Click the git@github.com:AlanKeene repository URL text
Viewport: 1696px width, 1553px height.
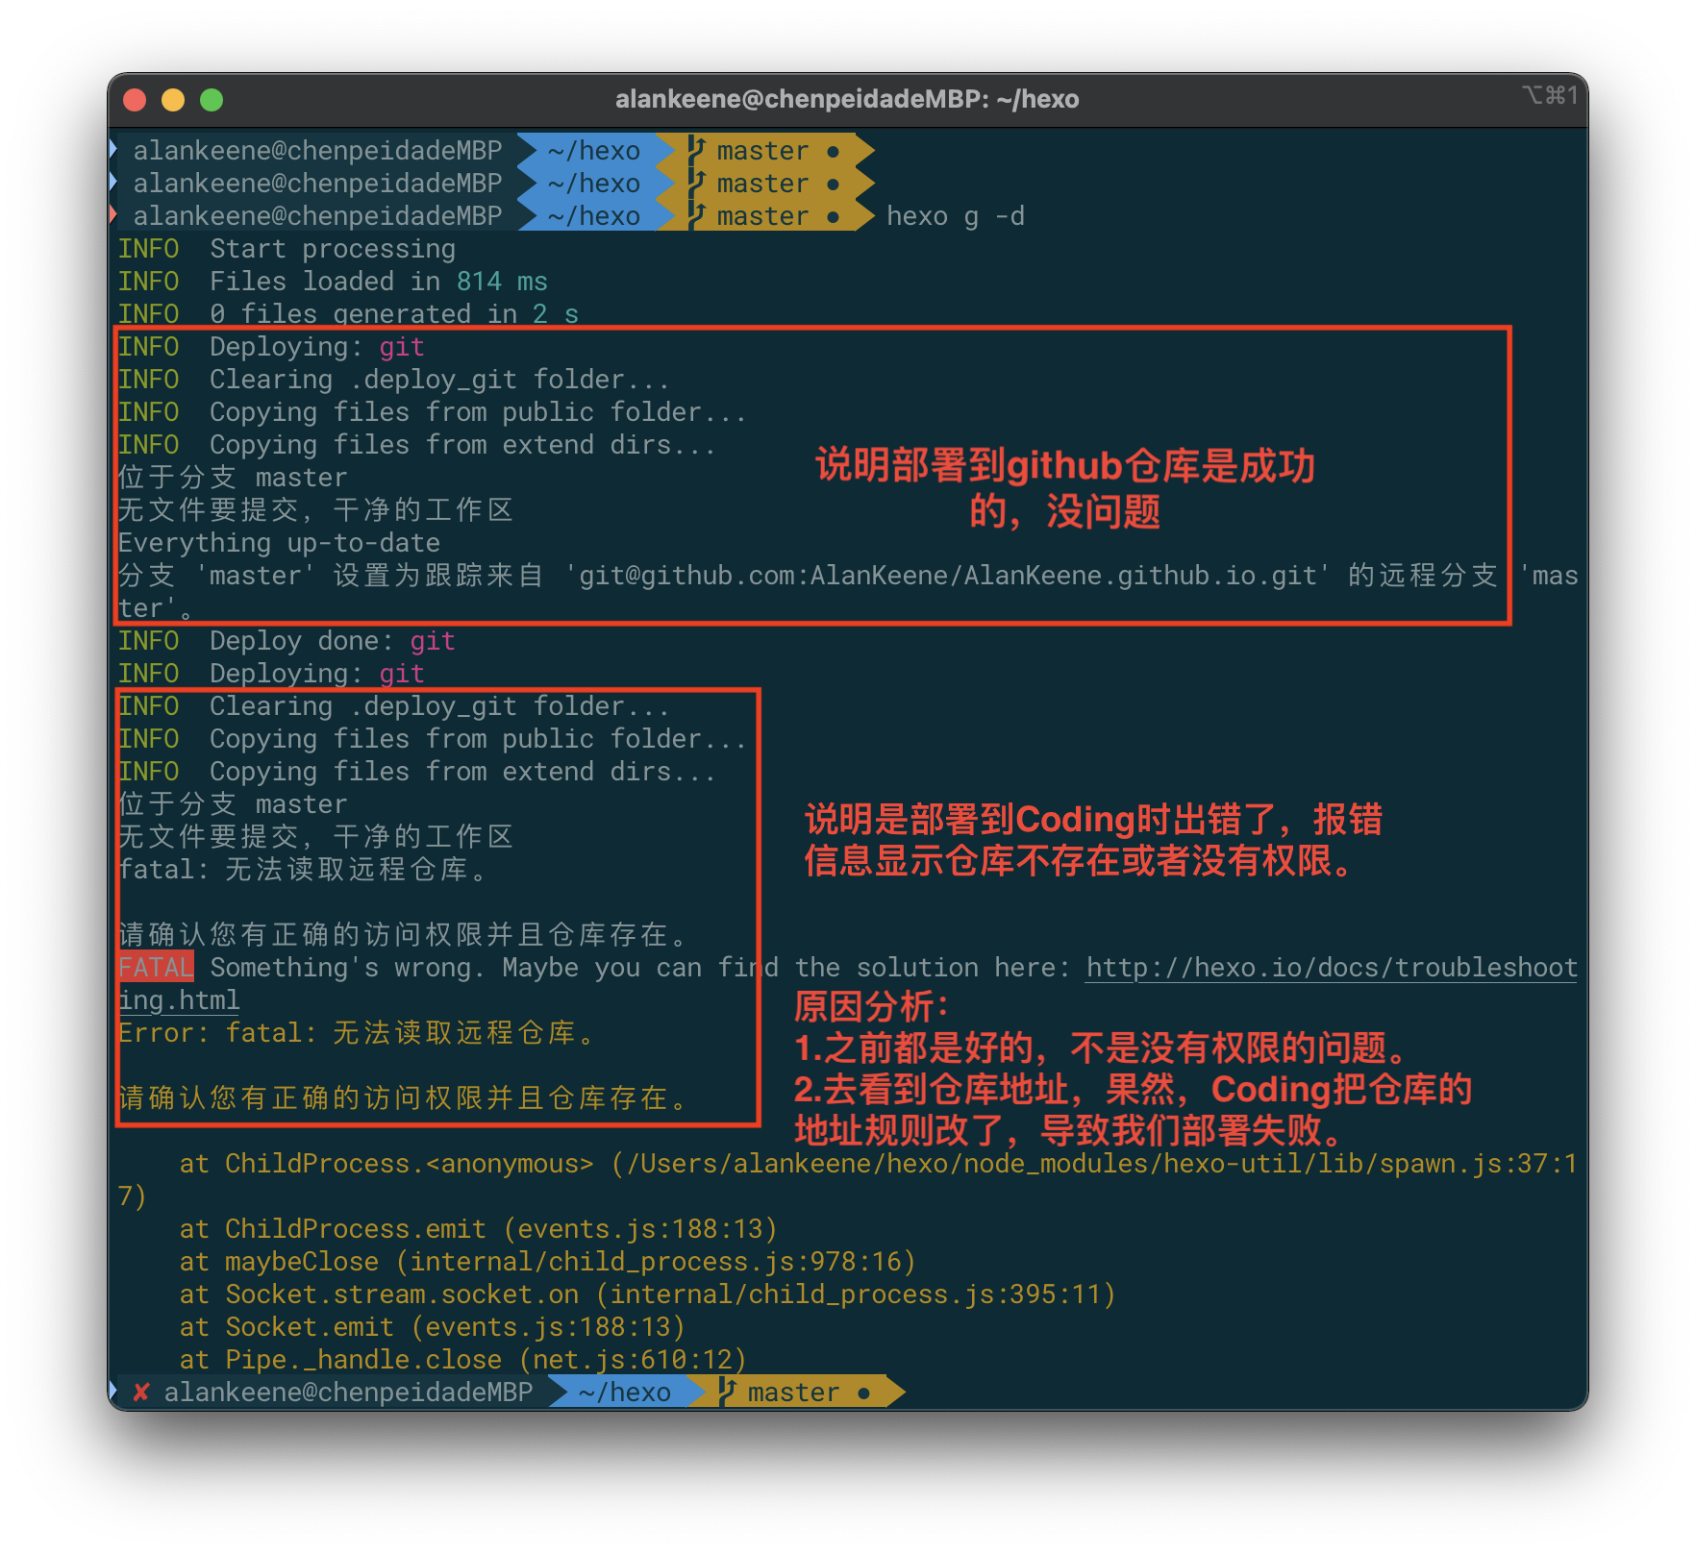948,576
